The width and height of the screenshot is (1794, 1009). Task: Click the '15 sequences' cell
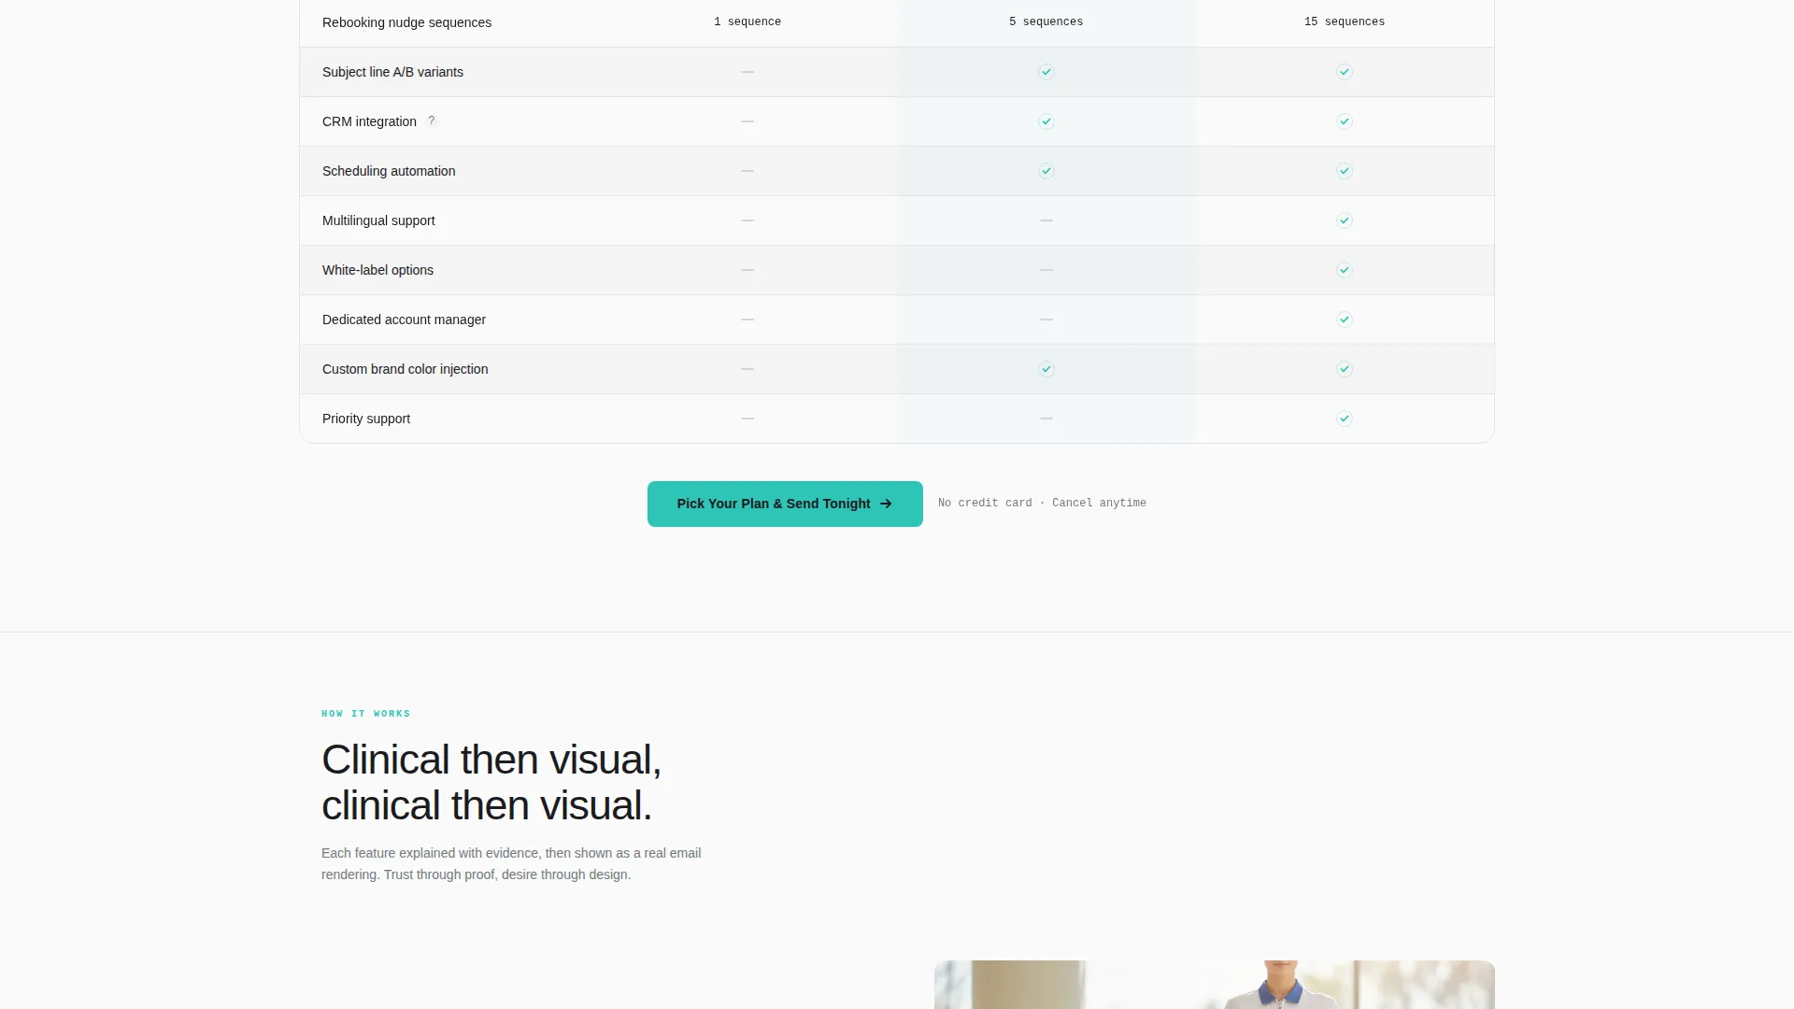[x=1345, y=21]
